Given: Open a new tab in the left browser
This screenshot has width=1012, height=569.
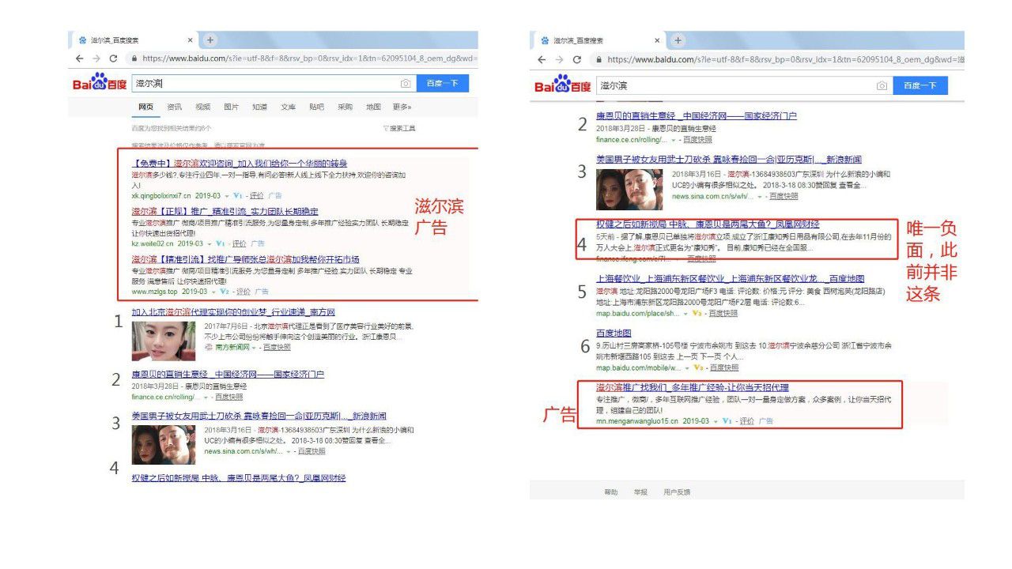Looking at the screenshot, I should click(x=210, y=40).
